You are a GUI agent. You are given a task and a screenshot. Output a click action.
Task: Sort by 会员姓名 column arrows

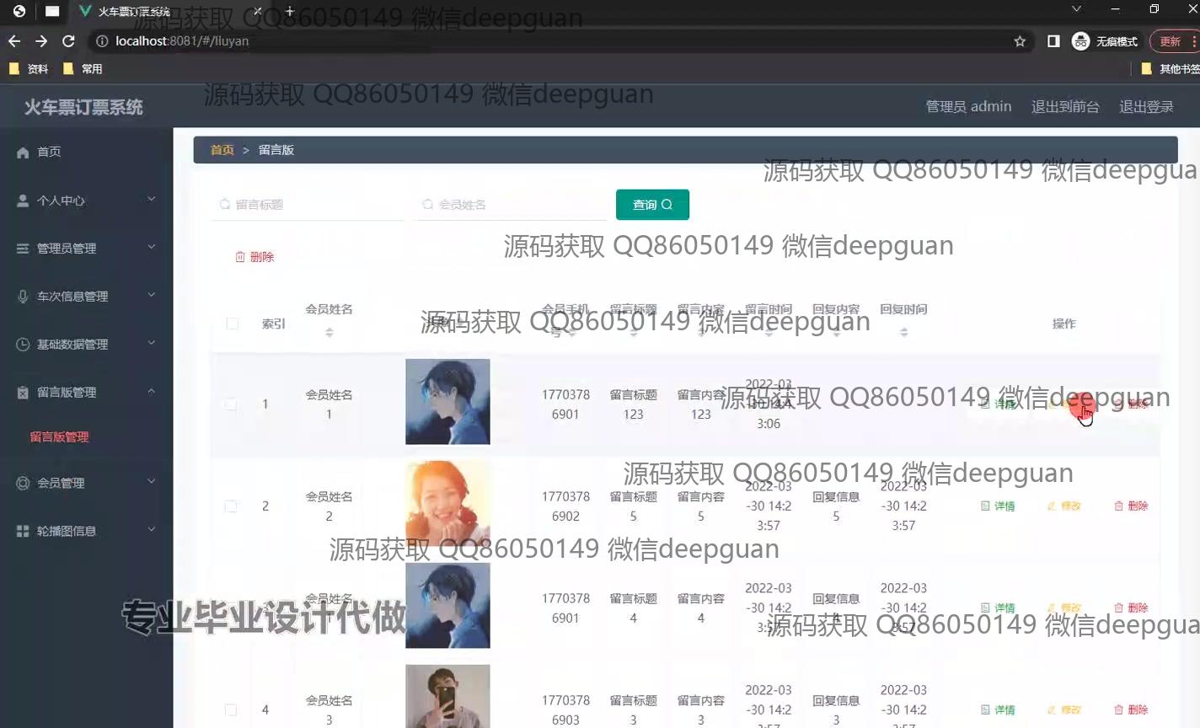(x=329, y=333)
